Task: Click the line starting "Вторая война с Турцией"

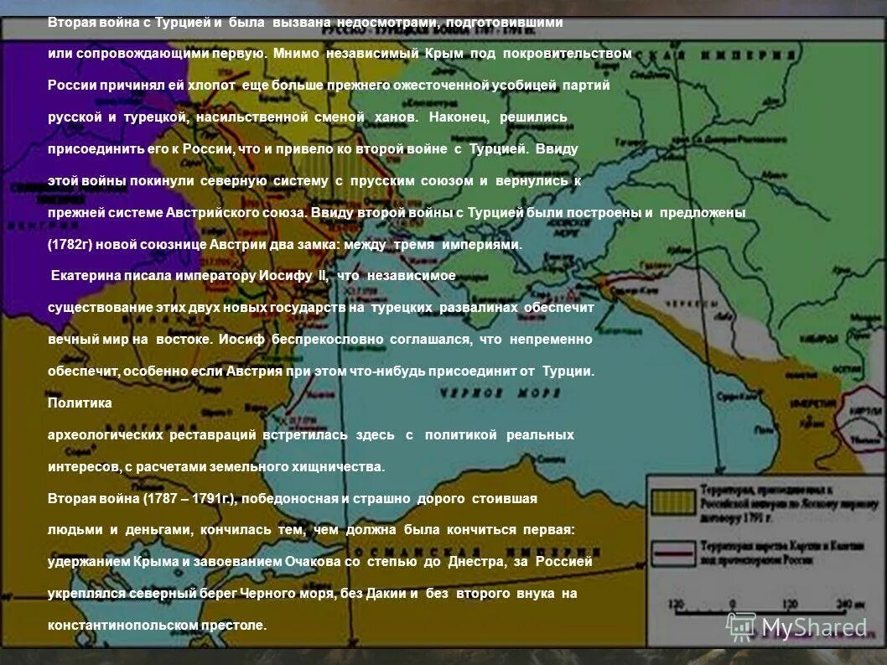Action: coord(305,23)
